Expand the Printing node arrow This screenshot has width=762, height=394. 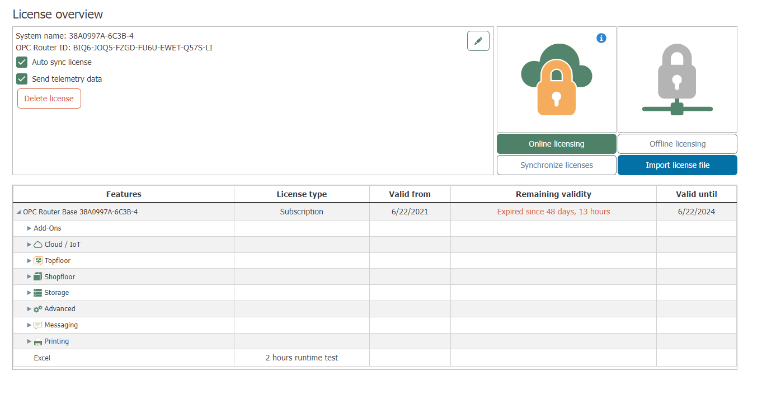(30, 341)
